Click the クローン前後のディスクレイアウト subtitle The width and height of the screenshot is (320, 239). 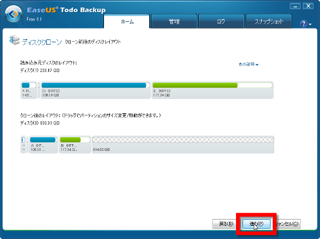(x=93, y=42)
